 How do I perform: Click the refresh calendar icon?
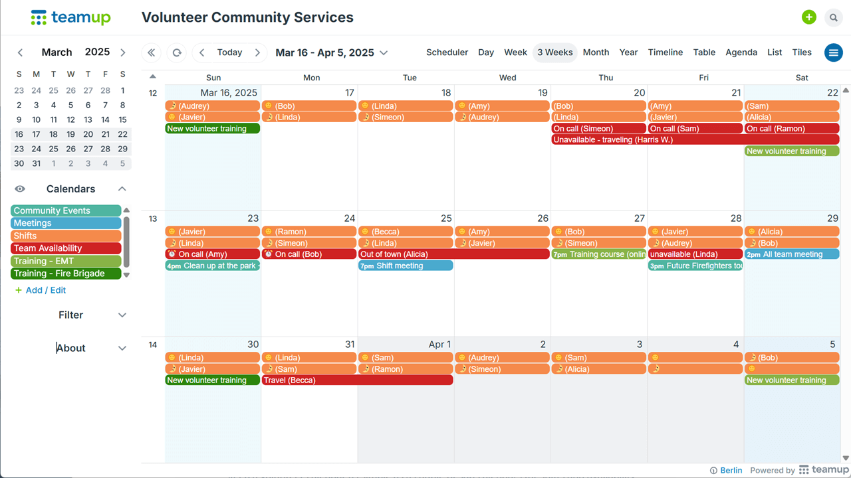(x=176, y=52)
